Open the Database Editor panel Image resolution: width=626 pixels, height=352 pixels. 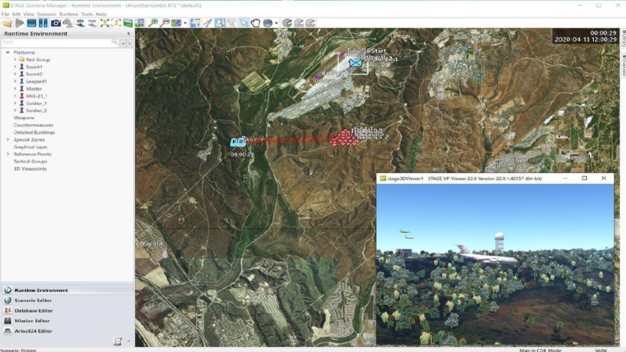[33, 311]
